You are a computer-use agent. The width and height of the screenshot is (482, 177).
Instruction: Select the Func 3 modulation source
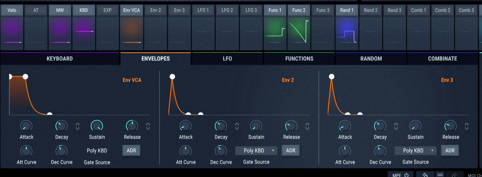tap(323, 10)
